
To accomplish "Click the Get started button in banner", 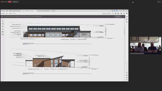I will [x=118, y=16].
